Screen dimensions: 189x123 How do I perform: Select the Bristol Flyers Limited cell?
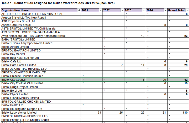[x=41, y=94]
